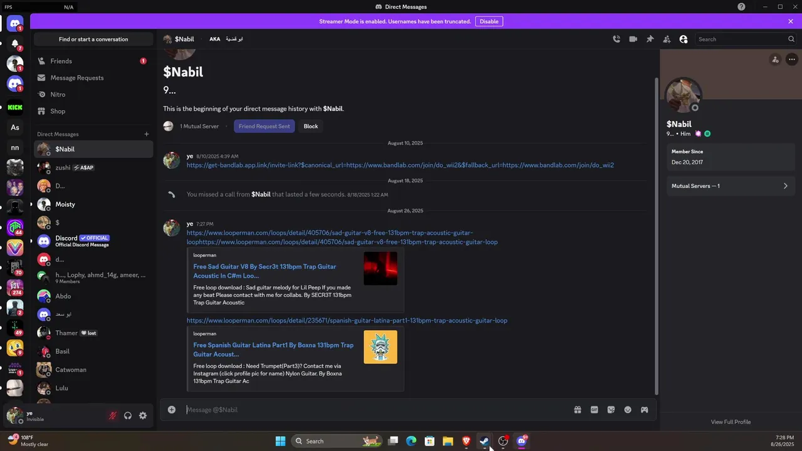
Task: Click friend action icon in profile panel
Action: point(775,60)
